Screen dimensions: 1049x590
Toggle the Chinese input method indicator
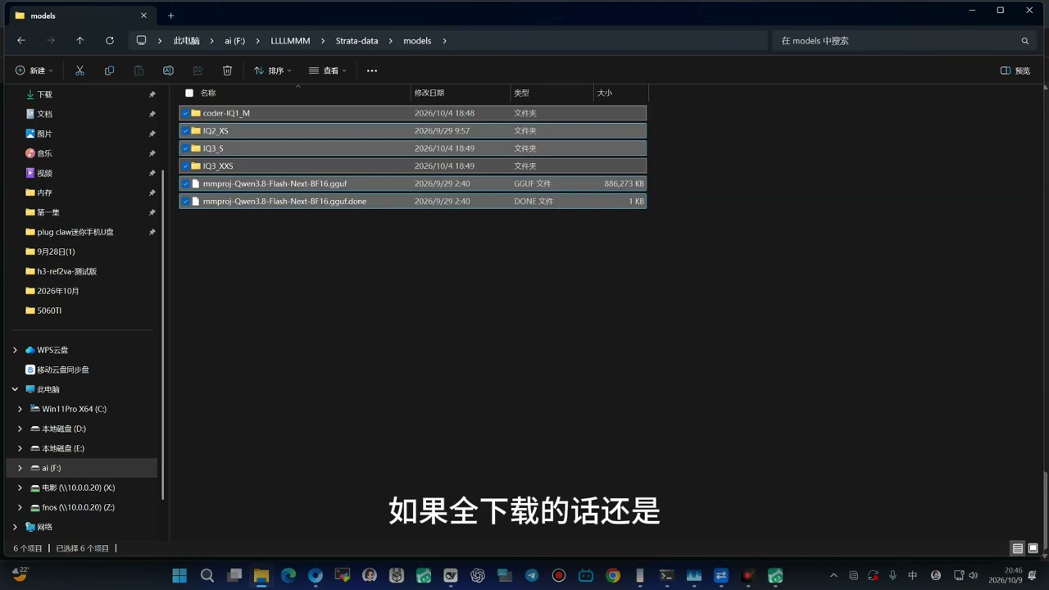click(912, 575)
